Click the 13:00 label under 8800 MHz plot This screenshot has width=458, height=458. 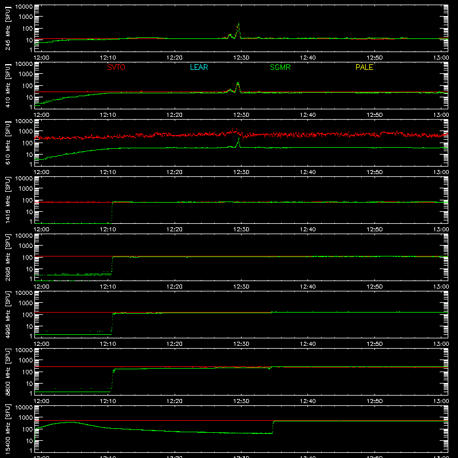tap(441, 401)
